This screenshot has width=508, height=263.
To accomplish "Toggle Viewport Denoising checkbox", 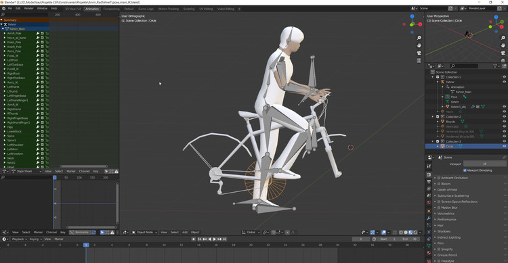I will (465, 170).
